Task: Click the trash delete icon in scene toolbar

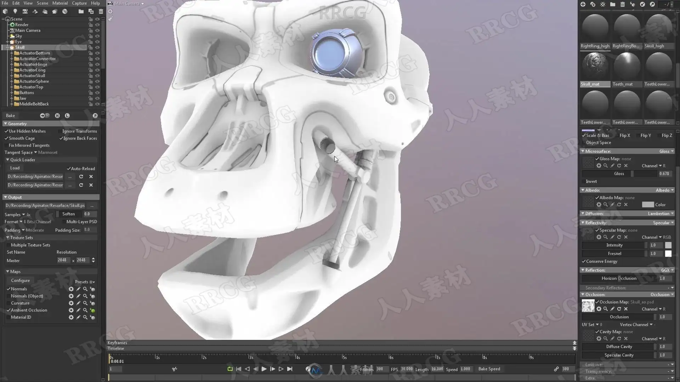Action: click(101, 11)
